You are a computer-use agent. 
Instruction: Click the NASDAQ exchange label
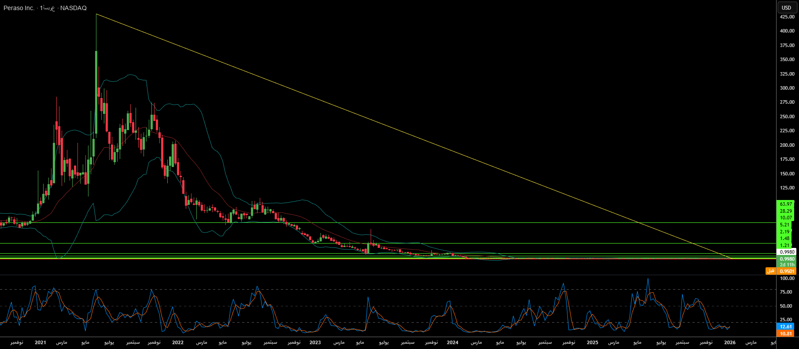coord(73,8)
